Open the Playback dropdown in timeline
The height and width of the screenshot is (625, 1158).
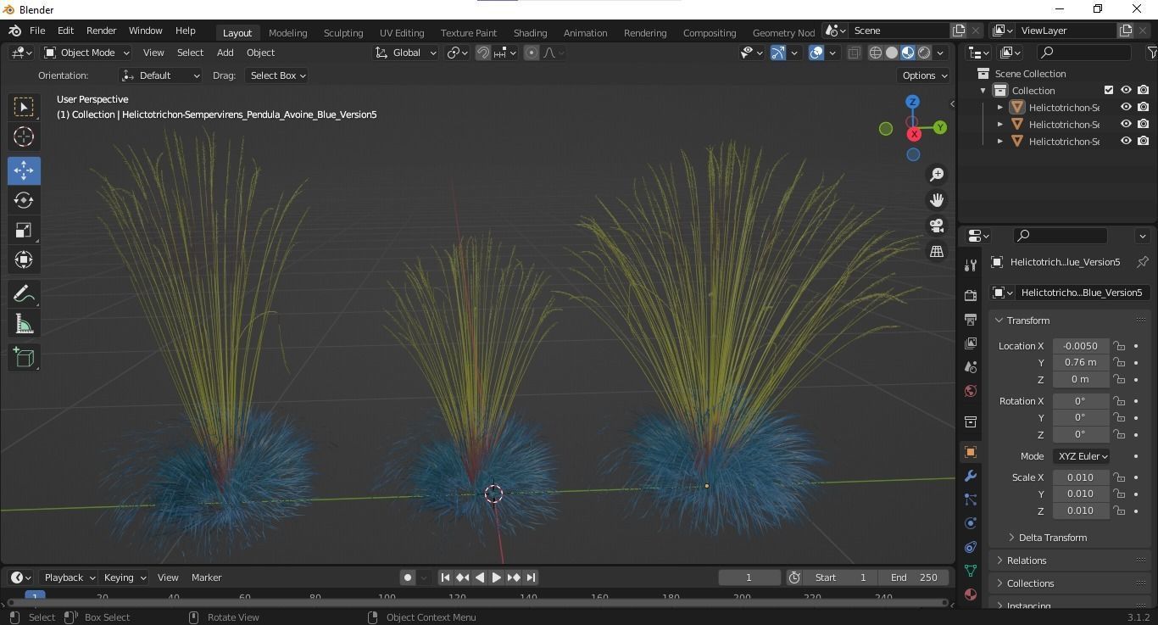tap(68, 578)
